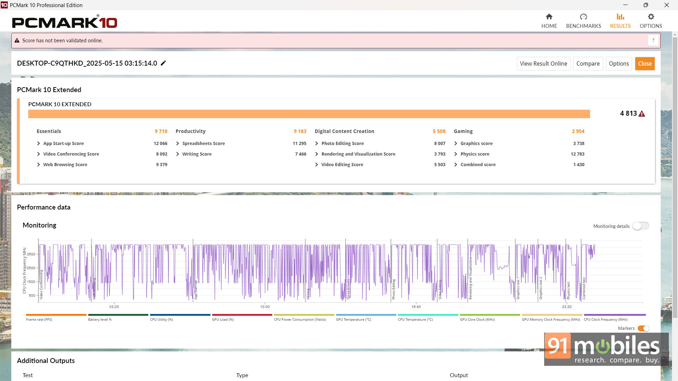The width and height of the screenshot is (678, 381).
Task: Click the help question mark in warning banner
Action: click(x=653, y=40)
